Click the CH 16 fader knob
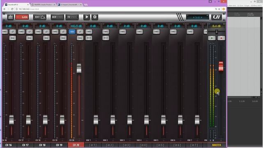Image resolution: width=263 pixels, height=148 pixels. [x=12, y=120]
